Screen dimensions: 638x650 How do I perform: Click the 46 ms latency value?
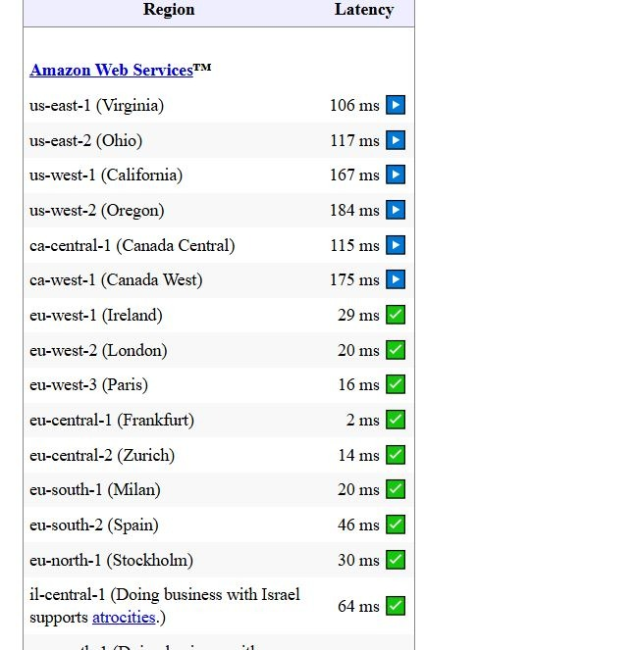(358, 525)
